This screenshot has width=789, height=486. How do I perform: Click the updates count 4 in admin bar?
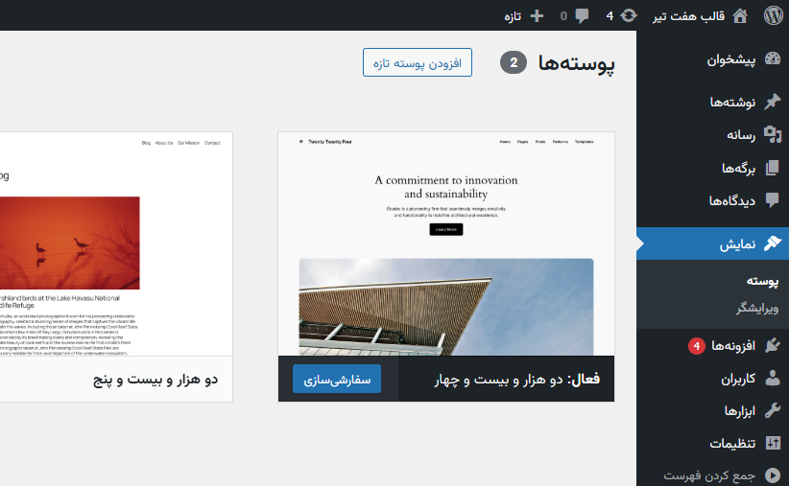(610, 16)
